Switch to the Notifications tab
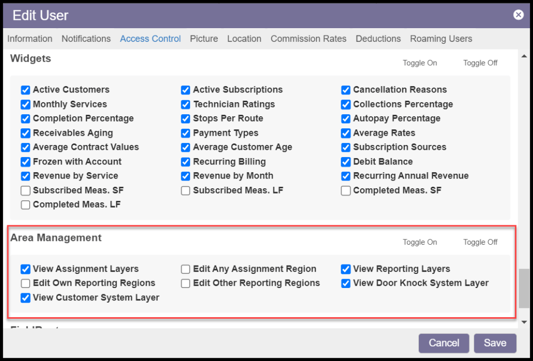The image size is (533, 361). click(x=86, y=39)
